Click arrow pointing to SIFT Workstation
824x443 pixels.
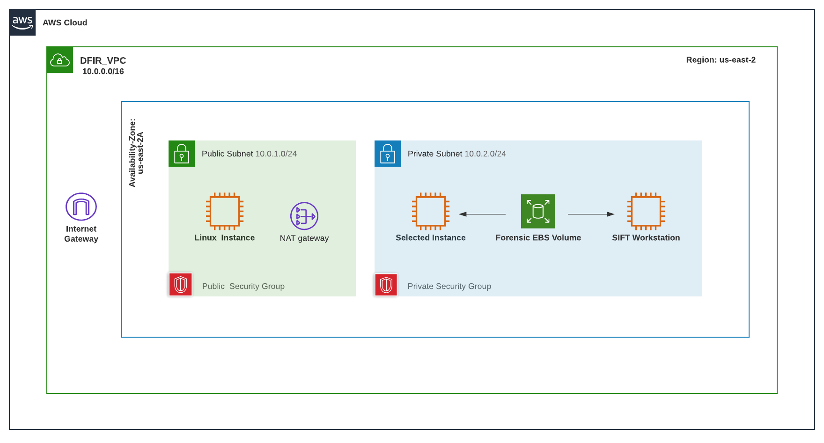591,214
